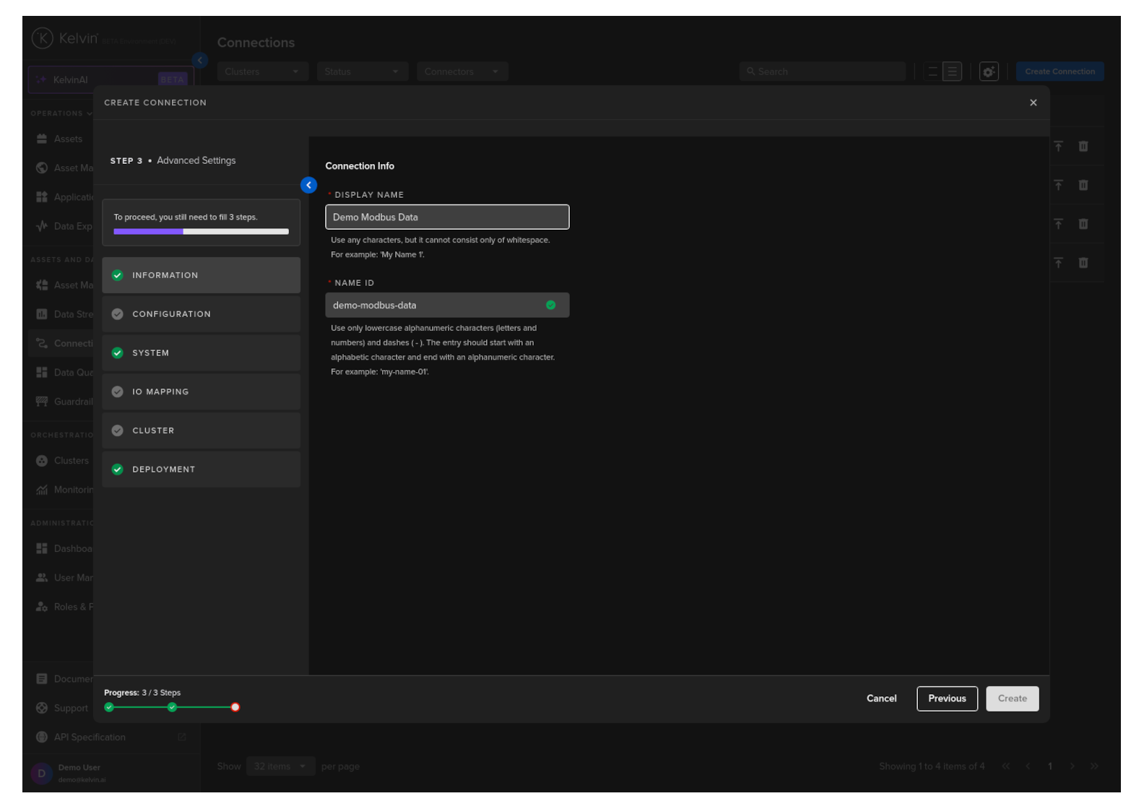Select the Information step

point(201,275)
